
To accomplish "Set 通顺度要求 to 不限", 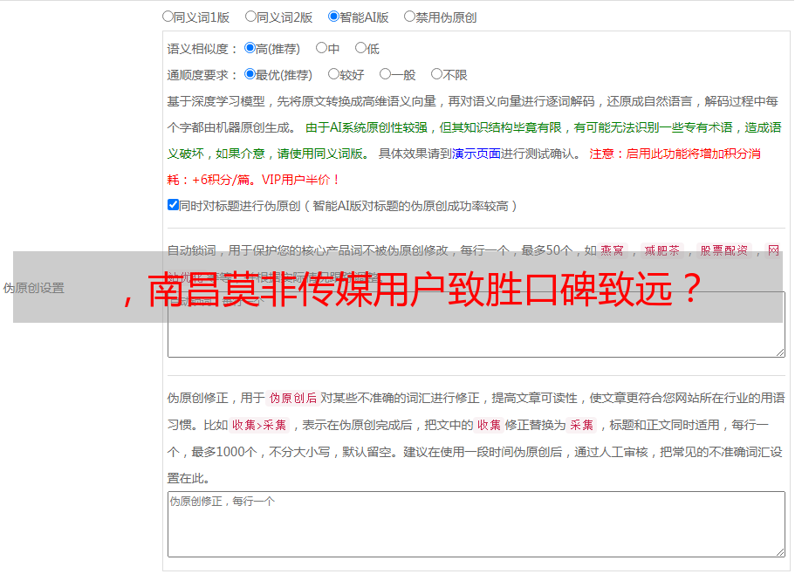I will [436, 74].
